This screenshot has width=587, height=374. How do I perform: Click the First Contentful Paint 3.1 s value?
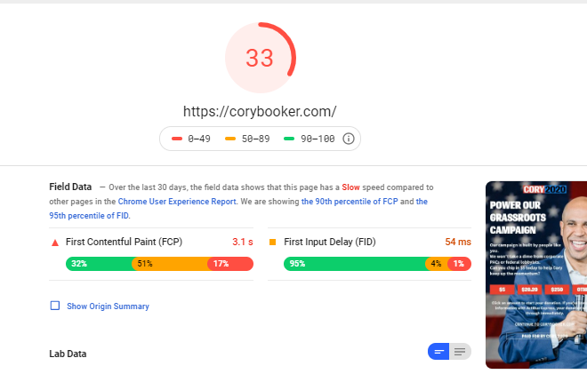(x=243, y=242)
